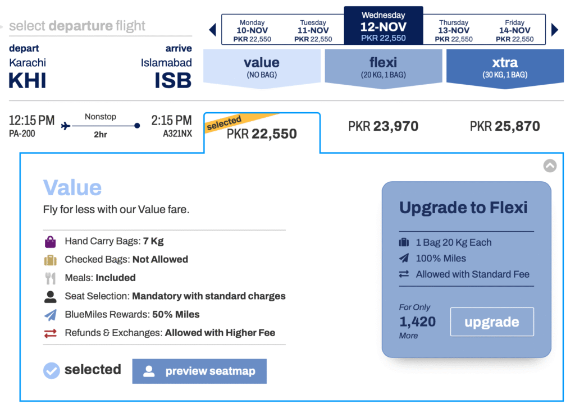The width and height of the screenshot is (575, 418).
Task: Click the refunds and exchanges arrows icon
Action: pos(51,333)
